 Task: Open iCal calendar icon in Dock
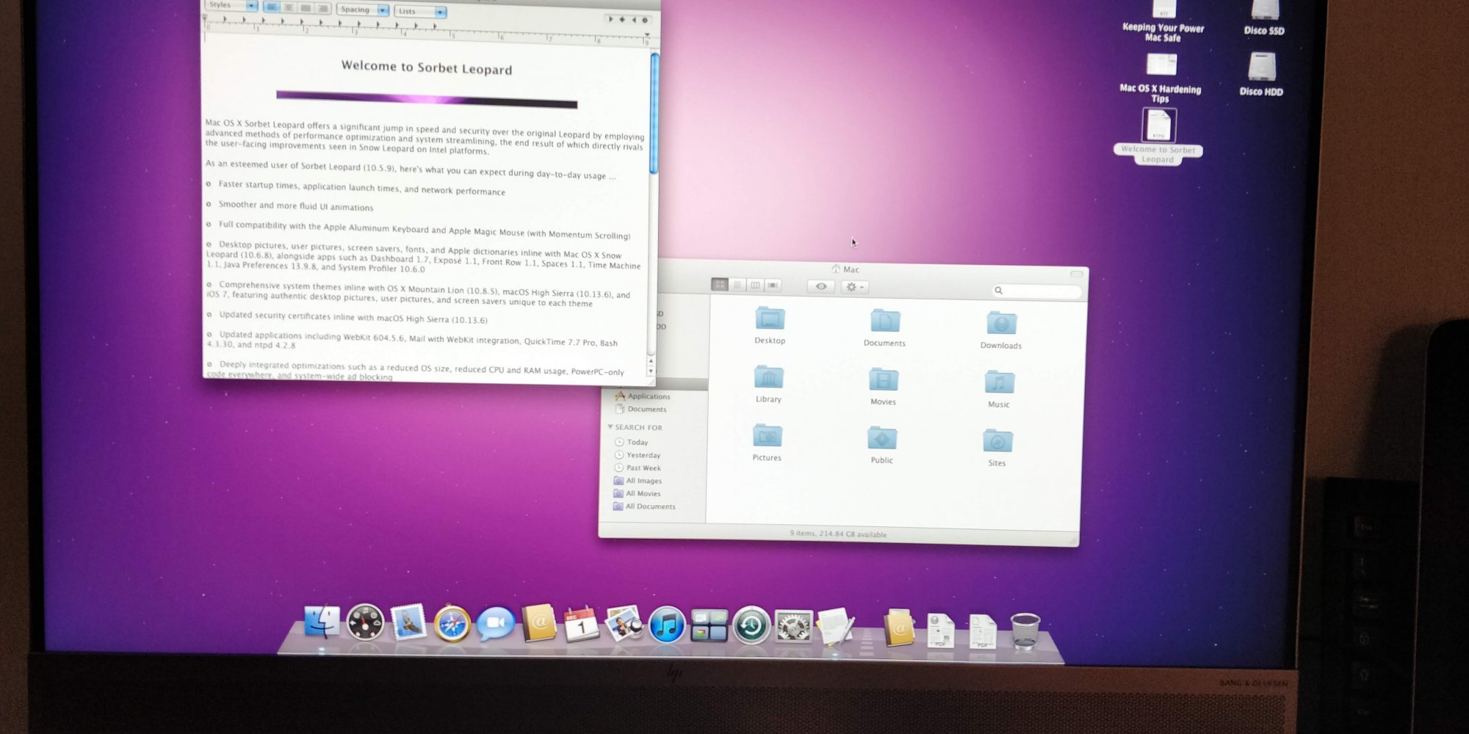581,625
